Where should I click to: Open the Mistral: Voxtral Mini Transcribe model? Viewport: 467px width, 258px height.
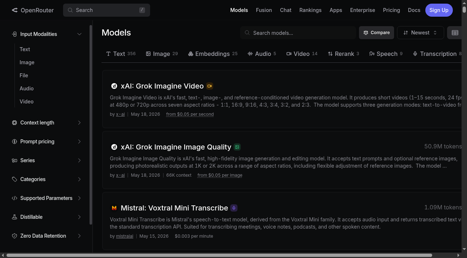tap(174, 208)
